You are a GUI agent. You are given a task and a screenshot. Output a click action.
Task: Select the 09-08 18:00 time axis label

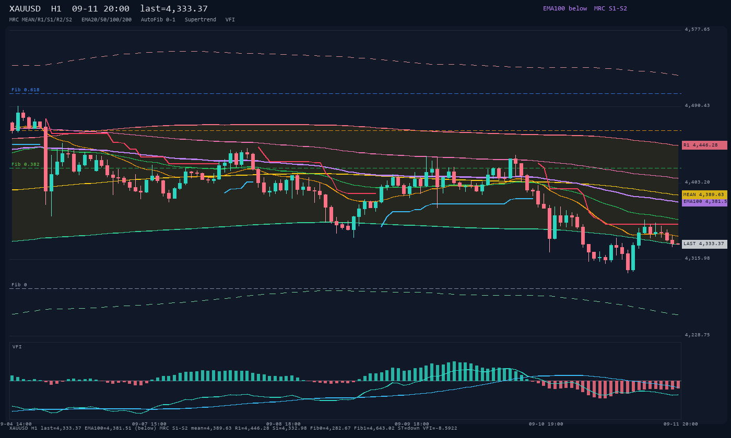pos(284,424)
